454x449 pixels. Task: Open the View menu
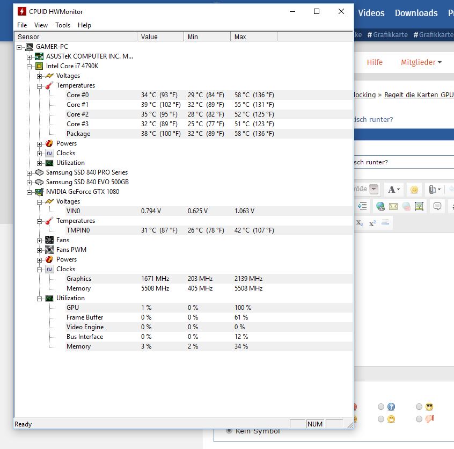(41, 25)
